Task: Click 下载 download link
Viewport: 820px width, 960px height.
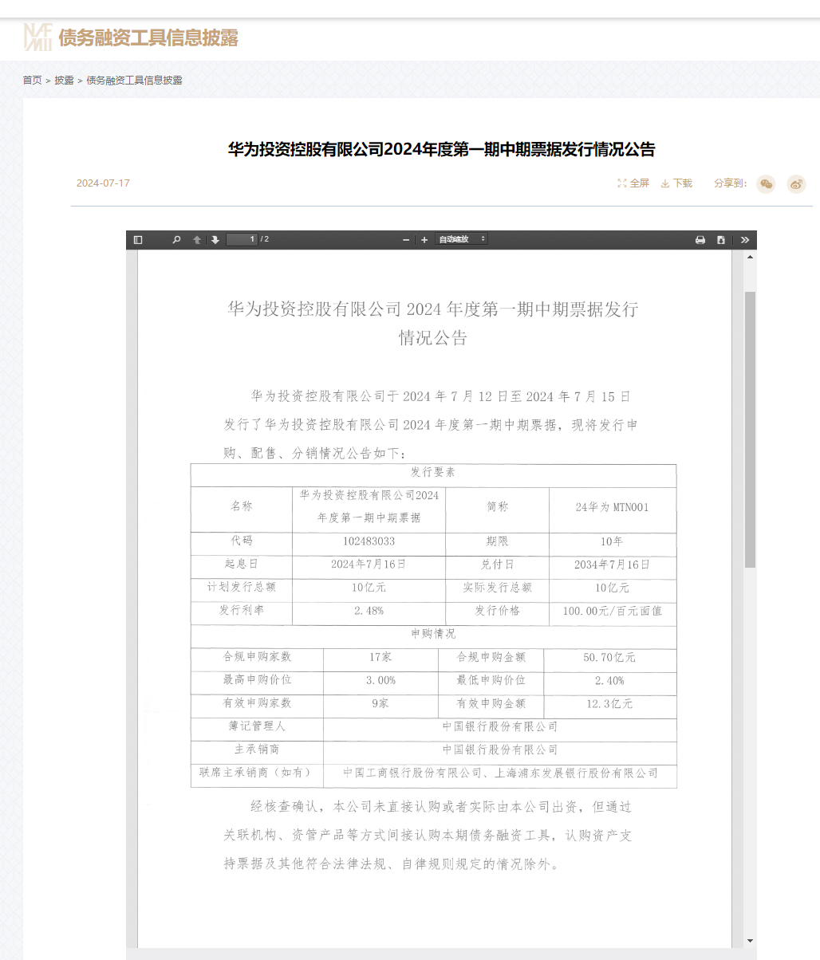Action: [x=676, y=183]
